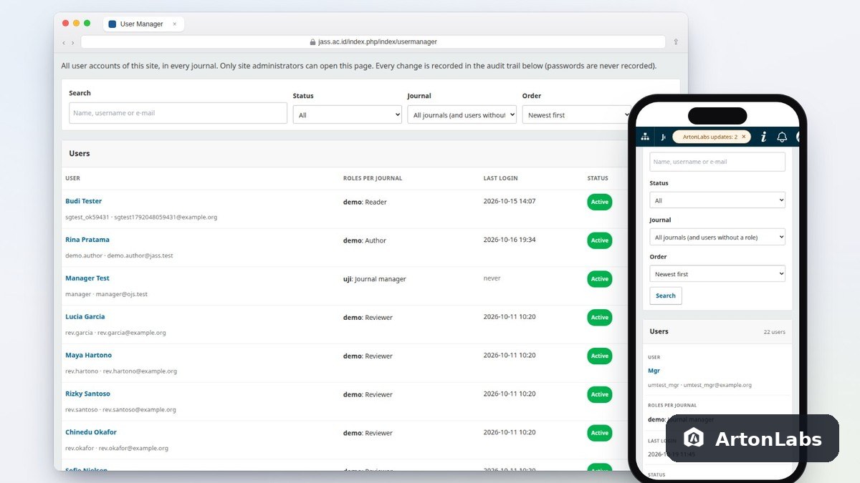Viewport: 860px width, 483px height.
Task: Close the User Manager browser tab
Action: pos(175,24)
